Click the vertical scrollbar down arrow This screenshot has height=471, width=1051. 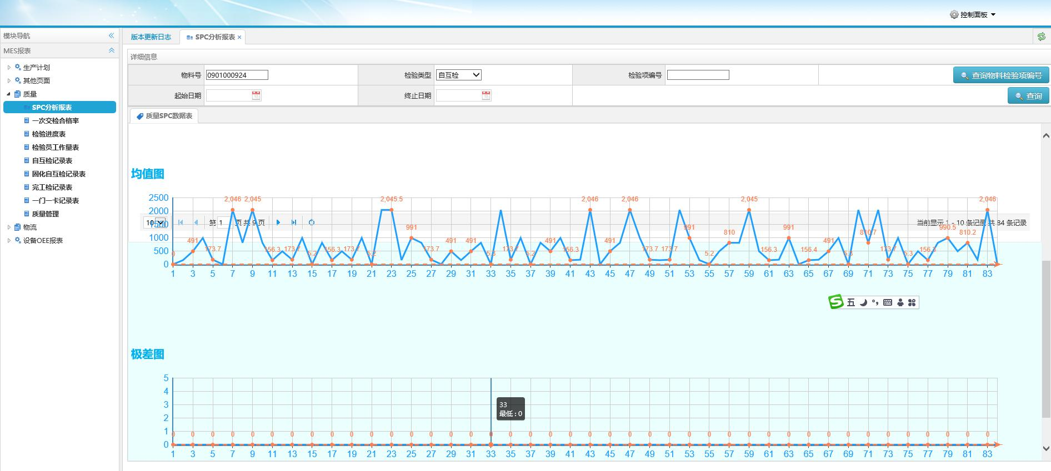point(1045,448)
